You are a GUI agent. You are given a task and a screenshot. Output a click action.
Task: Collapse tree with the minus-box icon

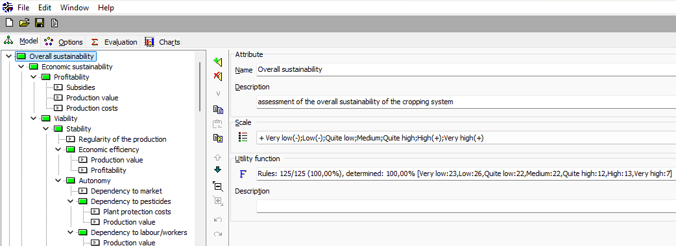coord(218,186)
